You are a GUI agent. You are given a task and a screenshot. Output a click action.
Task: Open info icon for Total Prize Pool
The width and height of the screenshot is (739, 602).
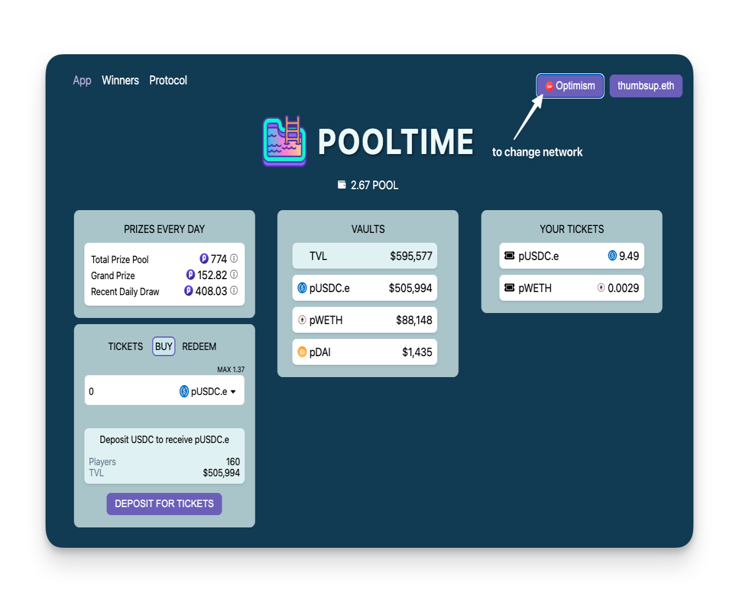(234, 259)
